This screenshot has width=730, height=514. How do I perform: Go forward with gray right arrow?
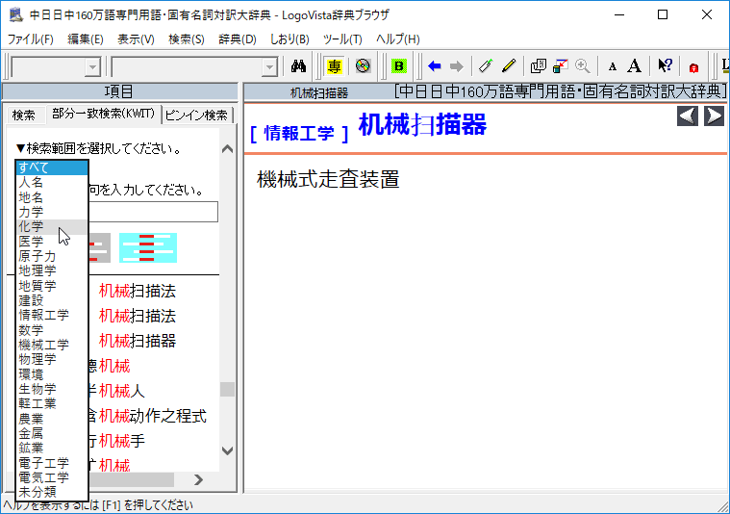pos(457,66)
